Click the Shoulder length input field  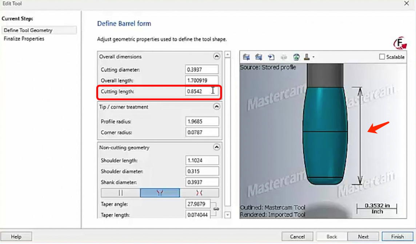coord(202,160)
